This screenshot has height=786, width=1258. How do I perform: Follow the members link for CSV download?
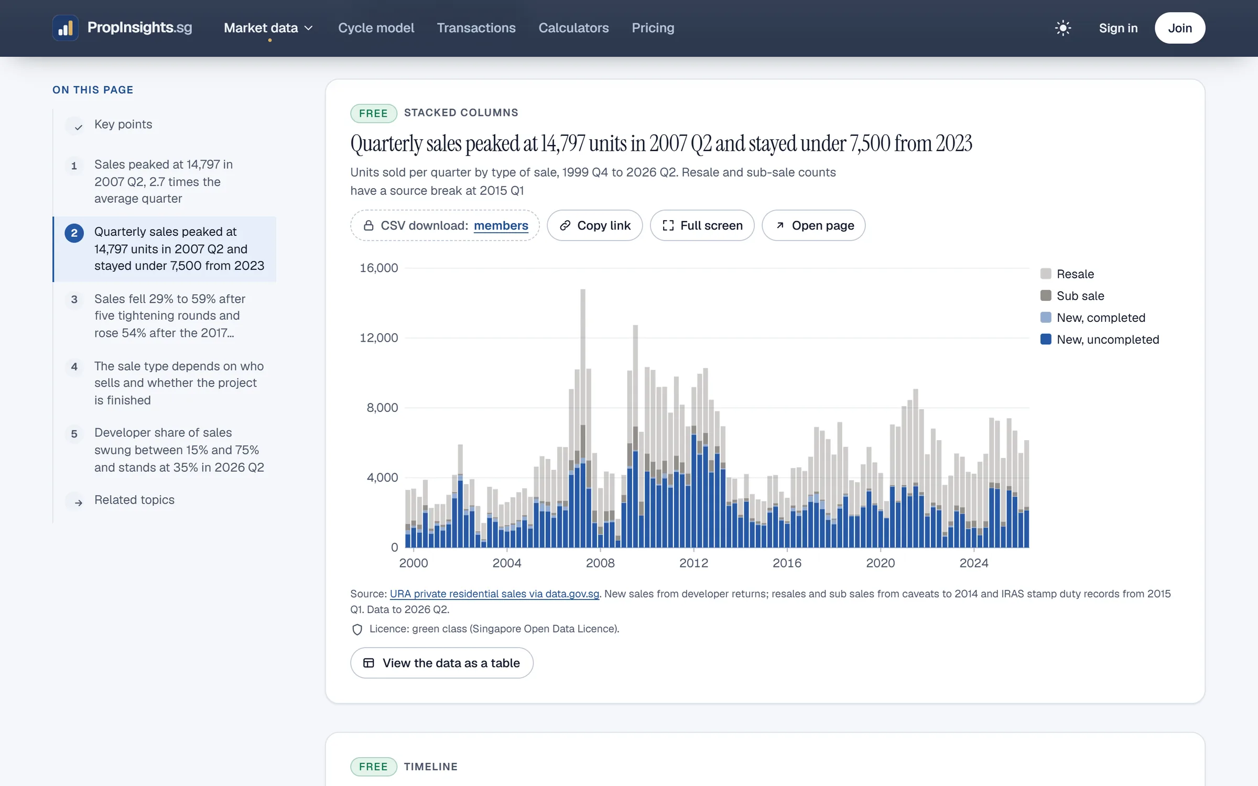[501, 225]
